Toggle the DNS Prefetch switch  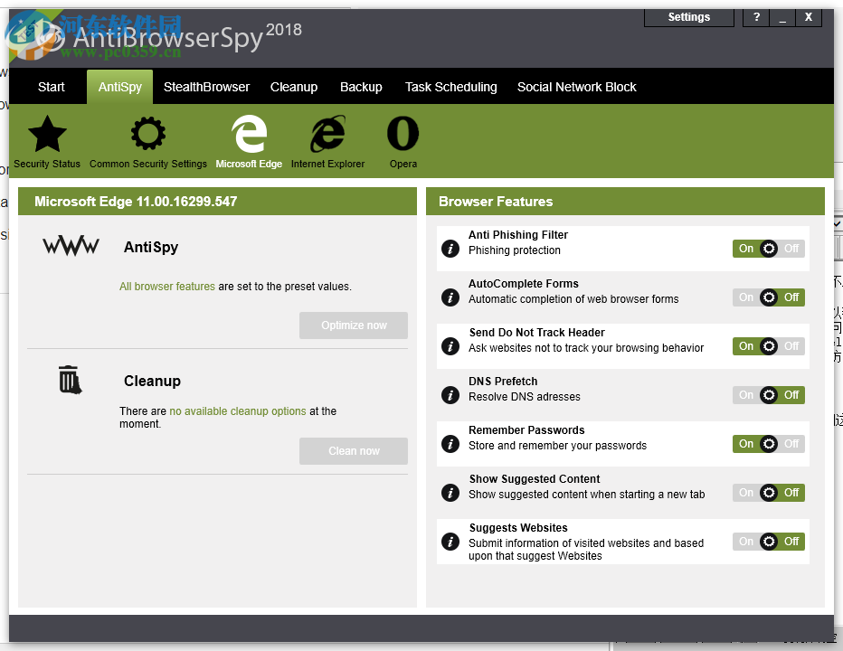coord(768,395)
